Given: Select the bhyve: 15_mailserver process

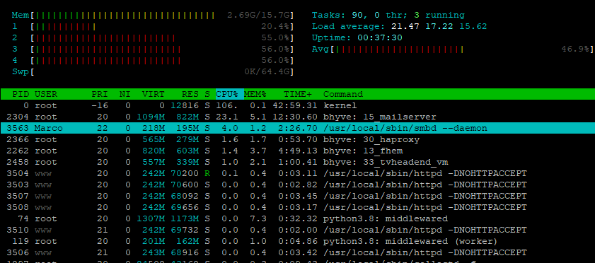Looking at the screenshot, I should 297,117.
